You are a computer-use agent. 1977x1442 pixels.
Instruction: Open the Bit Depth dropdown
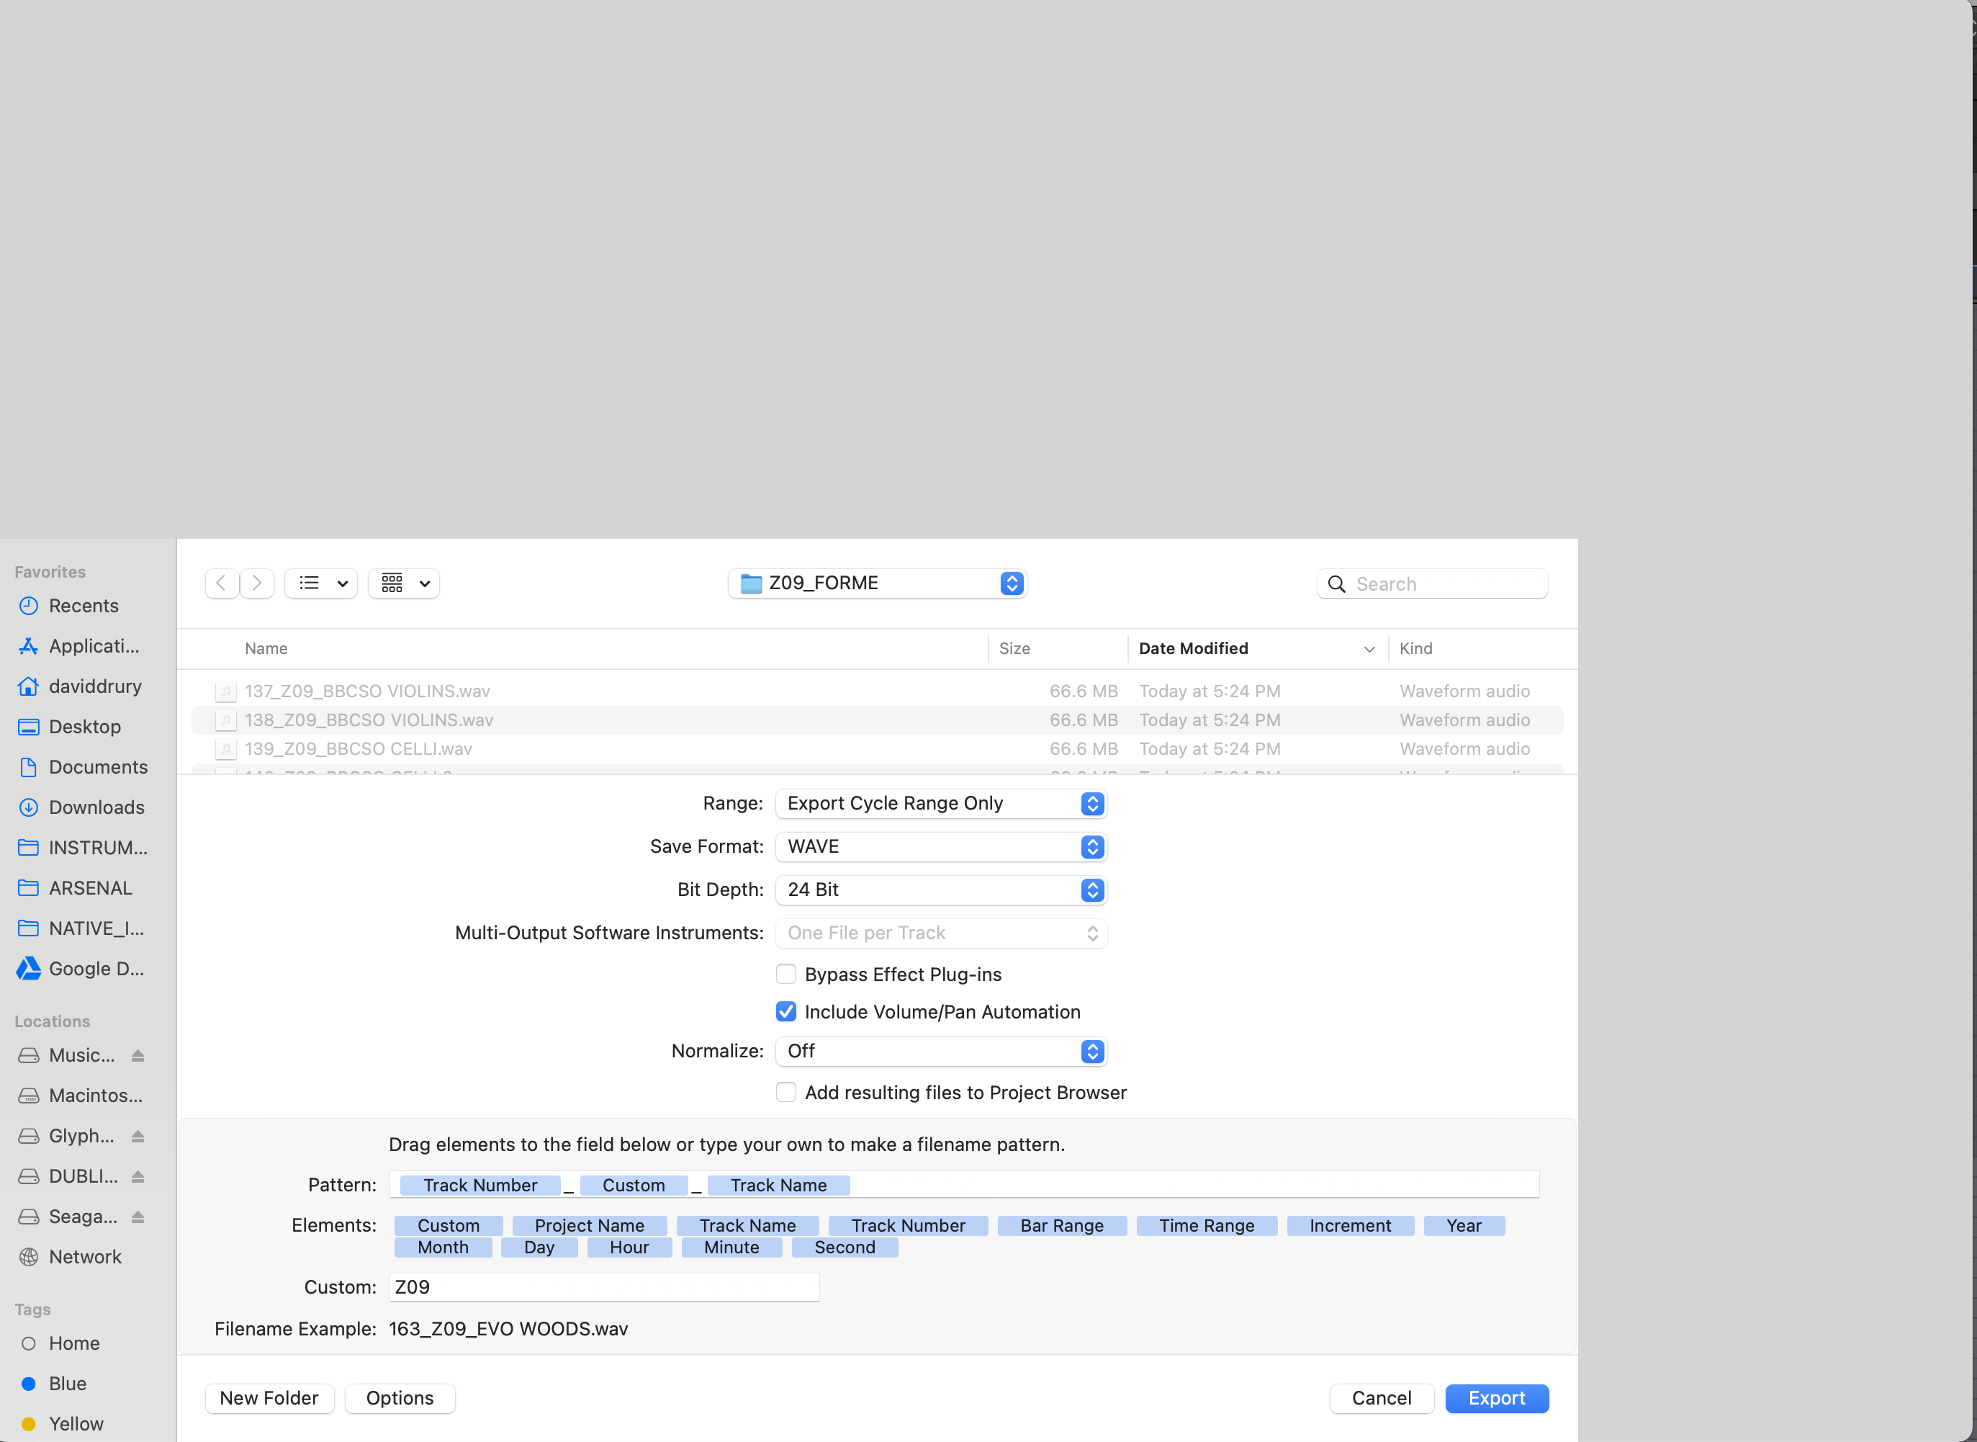(940, 890)
